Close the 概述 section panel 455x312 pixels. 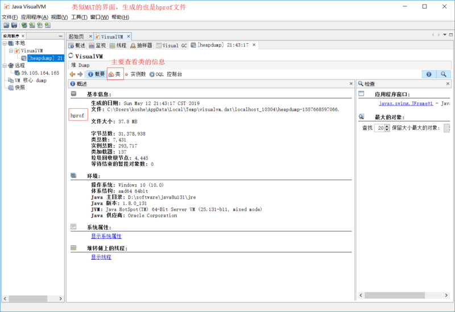(x=351, y=83)
